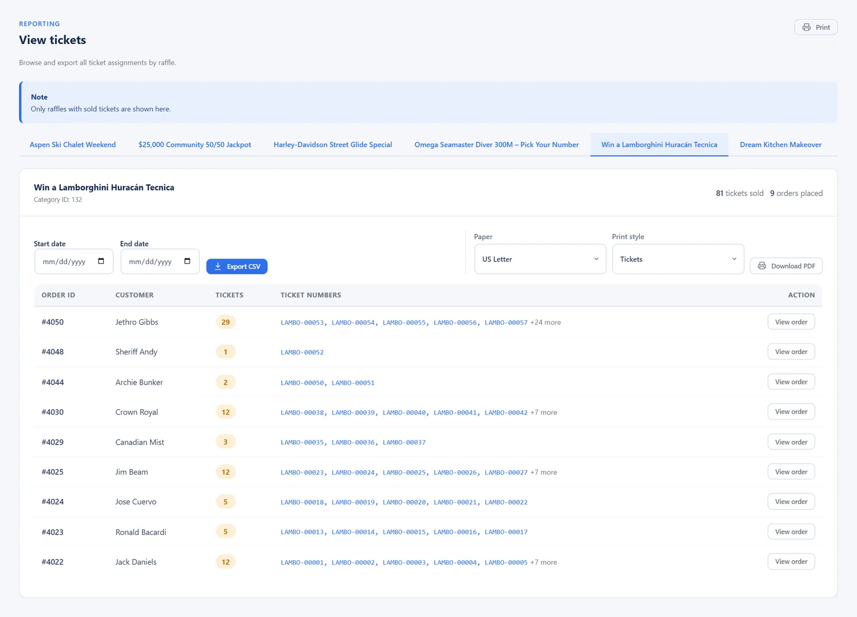Open ticket link LAMBO-00052
This screenshot has height=617, width=857.
[302, 352]
